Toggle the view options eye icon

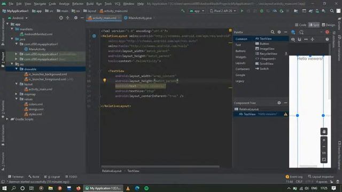click(293, 39)
